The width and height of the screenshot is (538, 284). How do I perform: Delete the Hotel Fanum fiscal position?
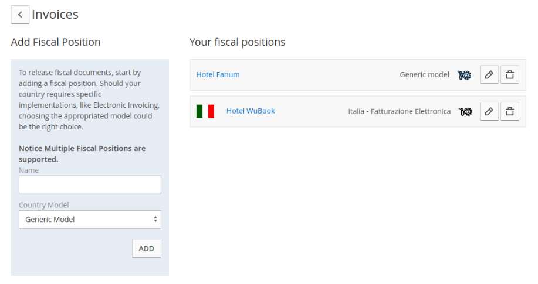coord(510,75)
